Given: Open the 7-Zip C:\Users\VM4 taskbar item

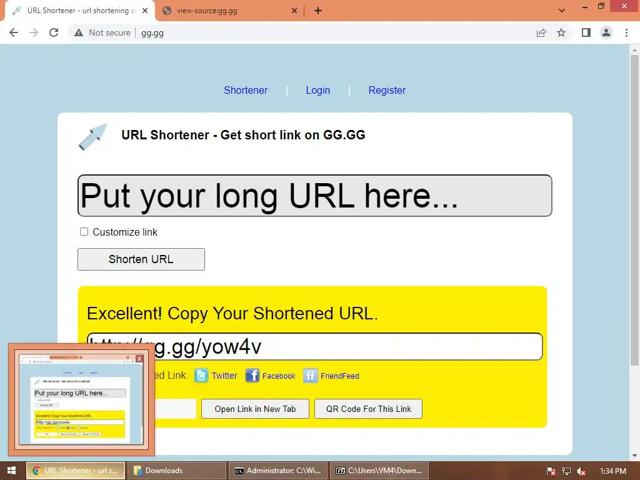Looking at the screenshot, I should [x=379, y=471].
